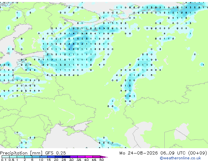This screenshot has width=208, height=161.
Task: Select the 2–5 mm legend color box
Action: coord(28,157)
